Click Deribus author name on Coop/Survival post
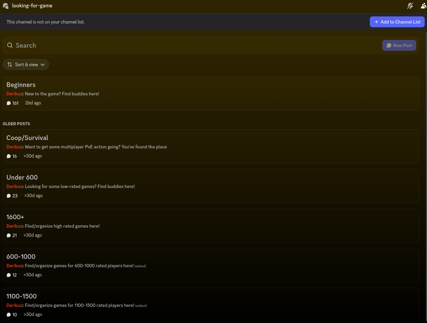The width and height of the screenshot is (427, 323). pyautogui.click(x=14, y=147)
